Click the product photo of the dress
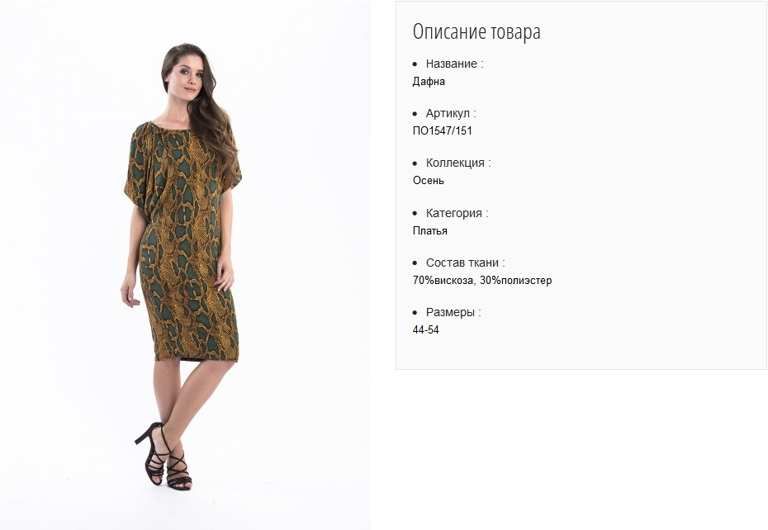Screen dimensions: 768x530 pos(185,265)
